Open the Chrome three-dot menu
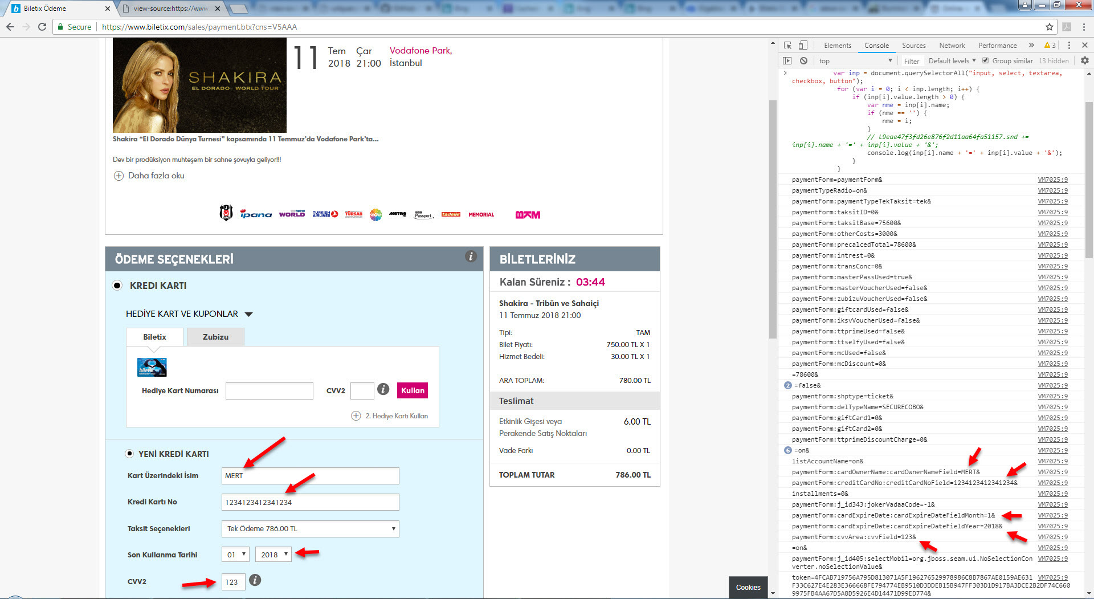 tap(1084, 27)
